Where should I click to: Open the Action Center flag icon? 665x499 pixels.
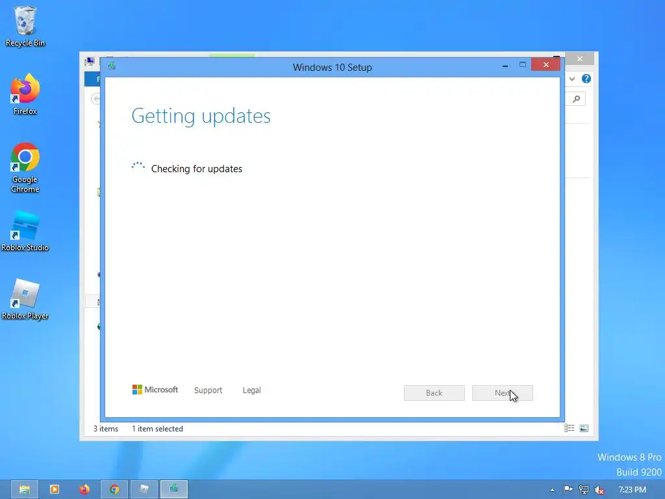click(x=568, y=490)
